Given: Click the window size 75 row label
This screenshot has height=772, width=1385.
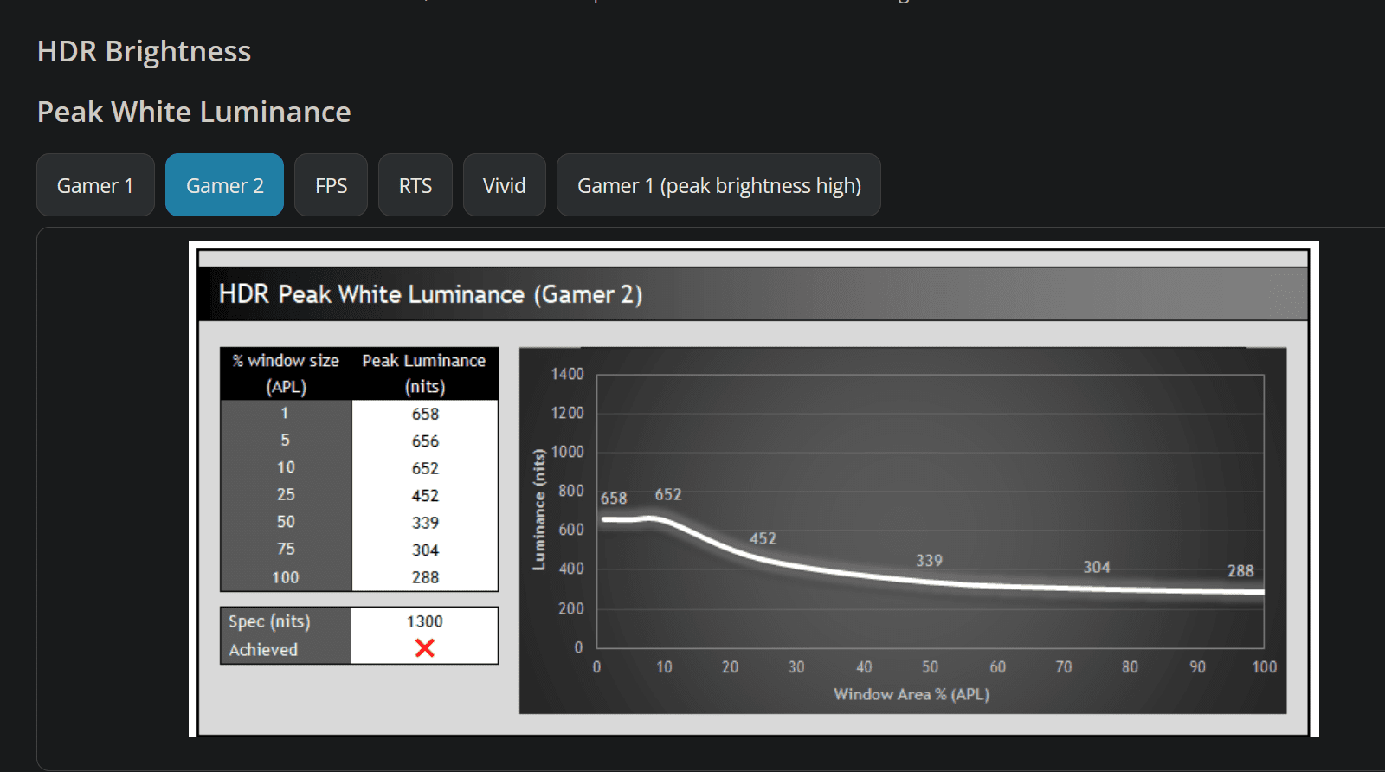Looking at the screenshot, I should point(286,550).
